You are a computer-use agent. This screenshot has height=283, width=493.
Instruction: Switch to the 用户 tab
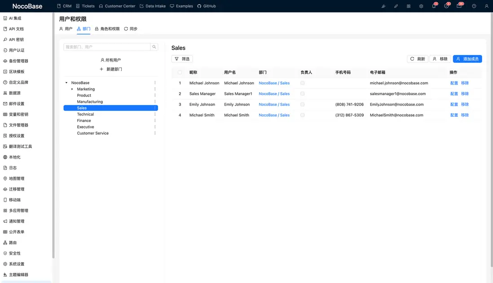tap(66, 29)
